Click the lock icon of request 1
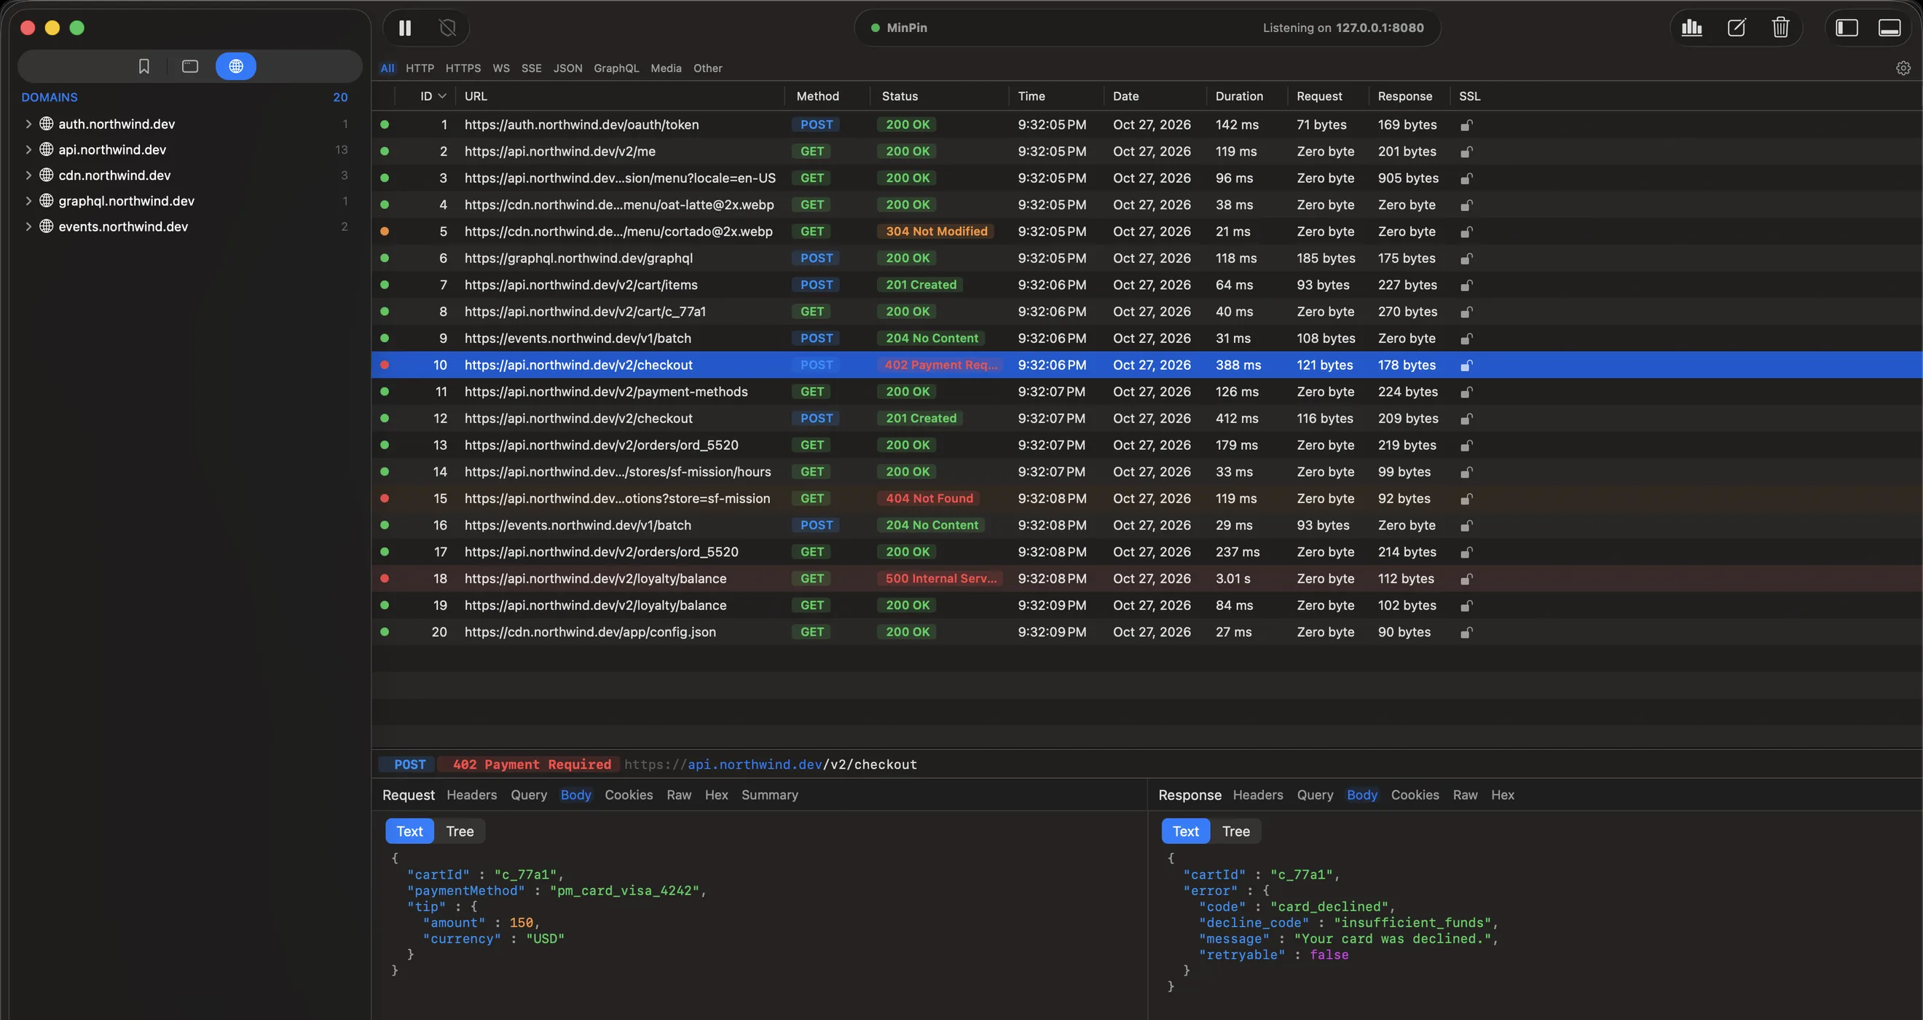 [1466, 124]
